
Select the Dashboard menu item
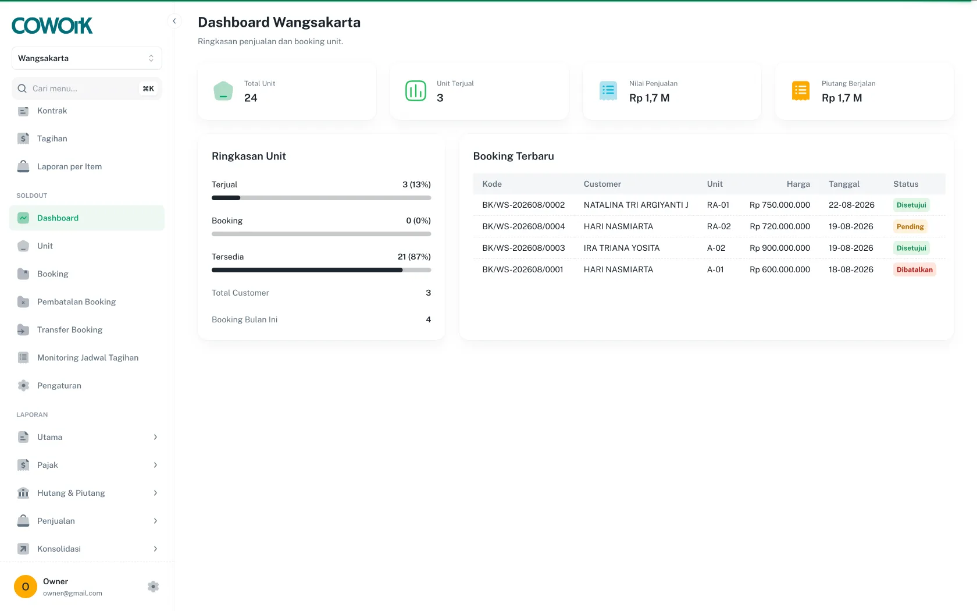point(87,218)
